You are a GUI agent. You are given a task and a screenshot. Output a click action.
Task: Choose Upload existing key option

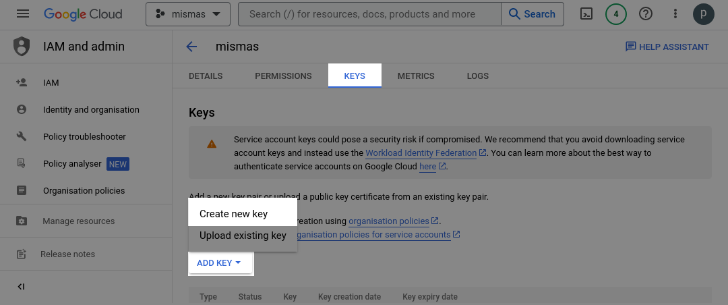coord(243,235)
